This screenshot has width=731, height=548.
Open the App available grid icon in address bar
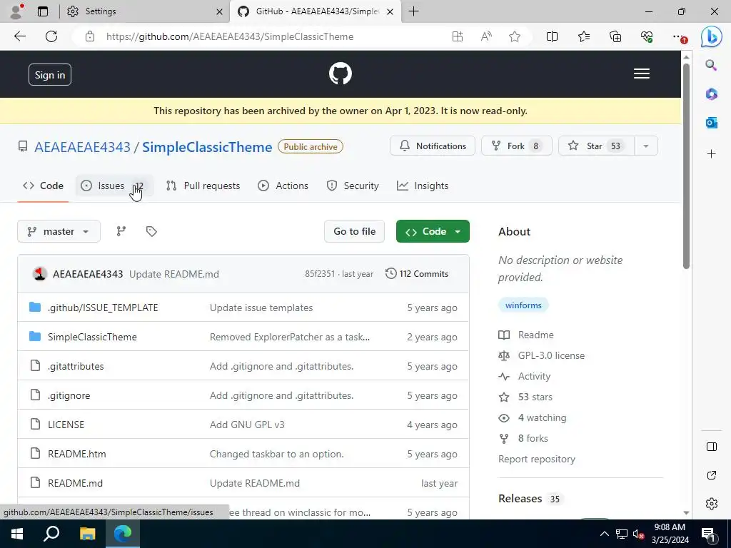[x=458, y=36]
